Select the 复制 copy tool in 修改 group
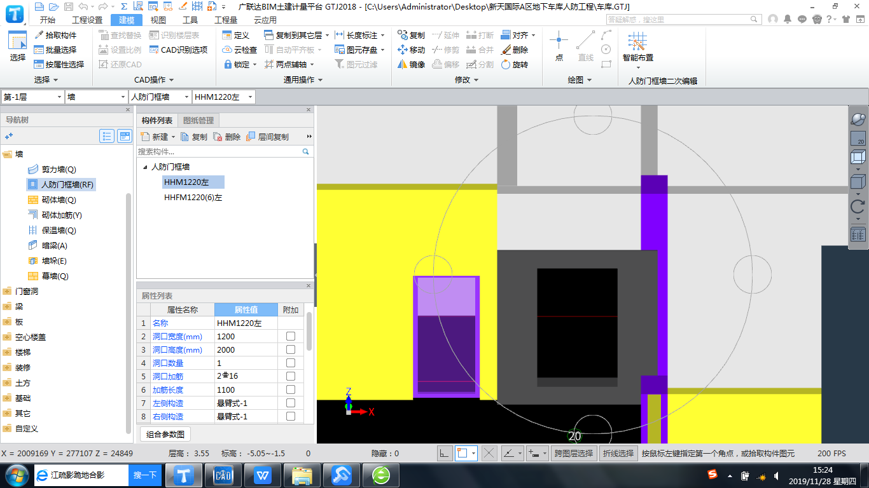 411,35
